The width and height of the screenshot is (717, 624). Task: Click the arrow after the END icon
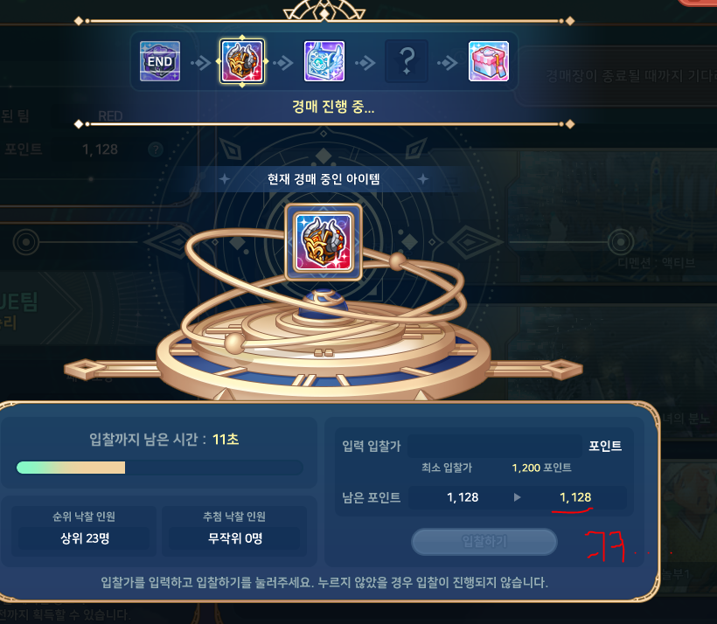click(200, 62)
